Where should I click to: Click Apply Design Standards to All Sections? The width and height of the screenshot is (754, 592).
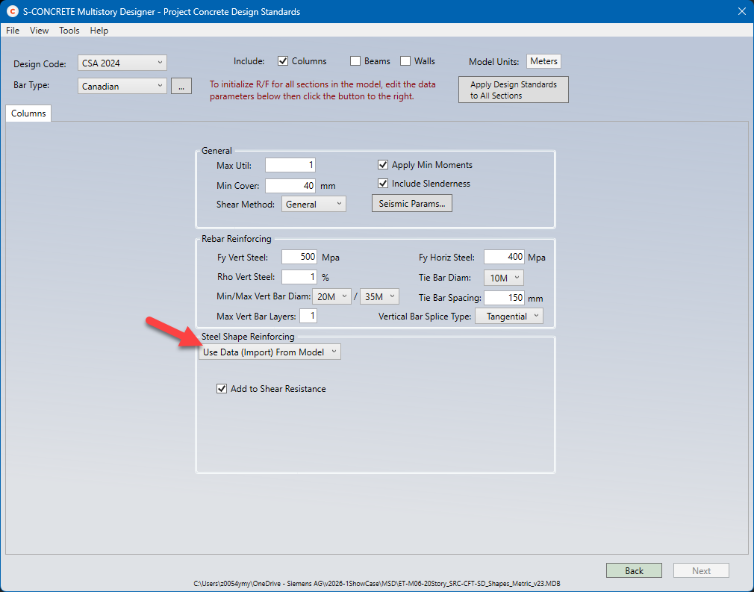click(x=514, y=90)
